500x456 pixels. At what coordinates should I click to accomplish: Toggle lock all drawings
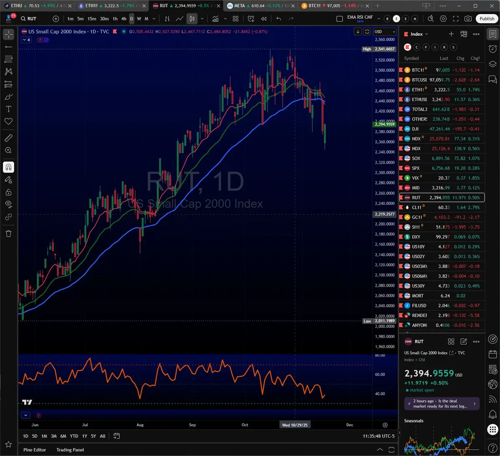8,192
